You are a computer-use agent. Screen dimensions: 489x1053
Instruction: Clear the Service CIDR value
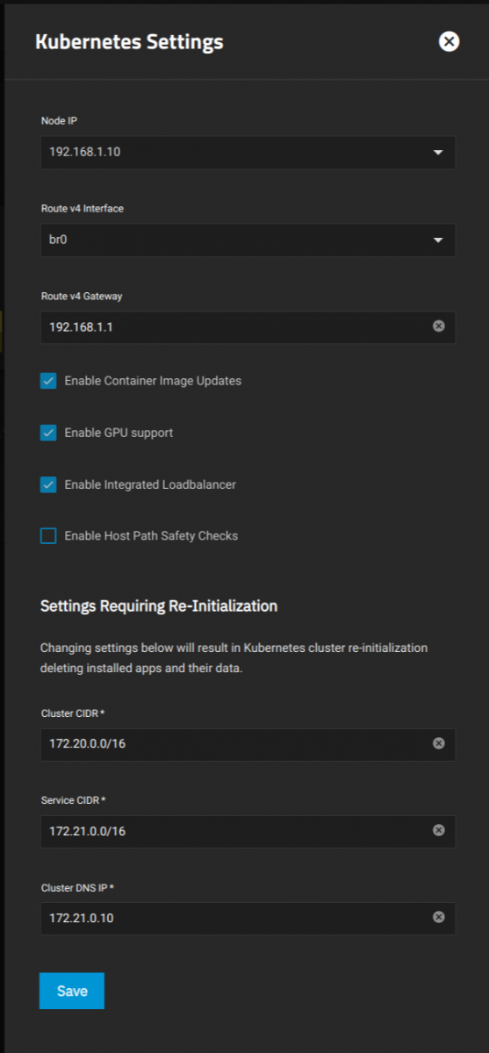(439, 830)
